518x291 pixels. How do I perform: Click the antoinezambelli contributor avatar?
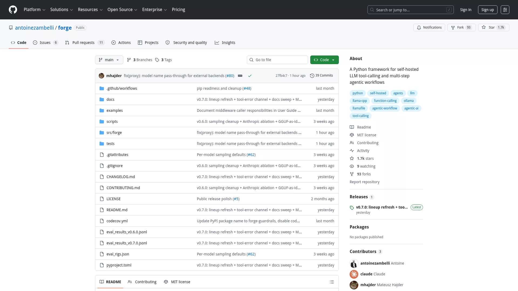(354, 263)
